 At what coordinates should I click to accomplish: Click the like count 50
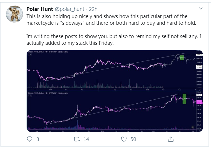click(x=133, y=139)
